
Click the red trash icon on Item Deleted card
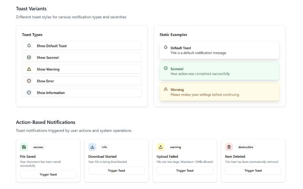point(229,147)
